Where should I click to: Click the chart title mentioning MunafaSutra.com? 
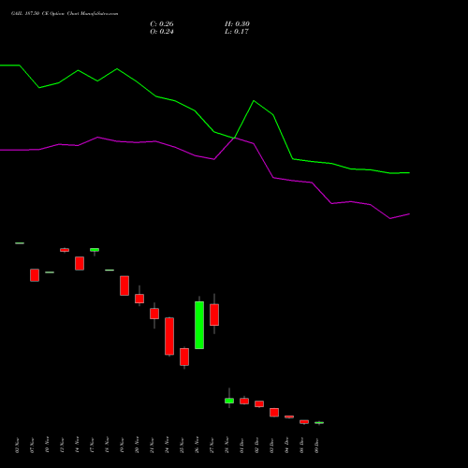click(x=65, y=14)
